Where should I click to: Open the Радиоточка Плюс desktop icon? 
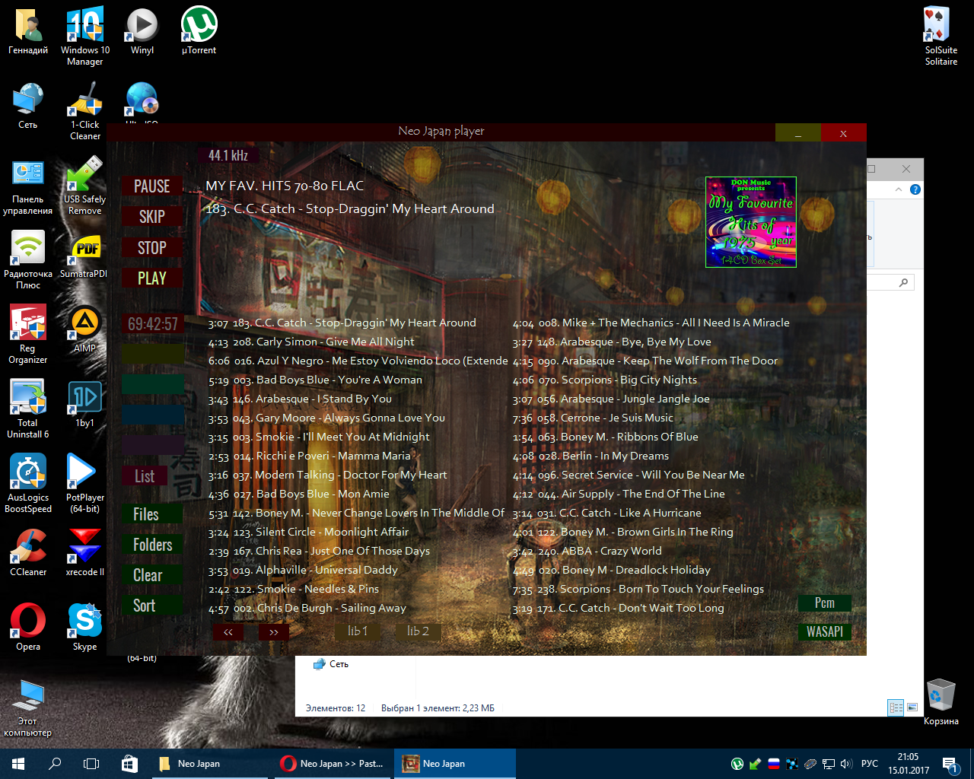coord(28,260)
